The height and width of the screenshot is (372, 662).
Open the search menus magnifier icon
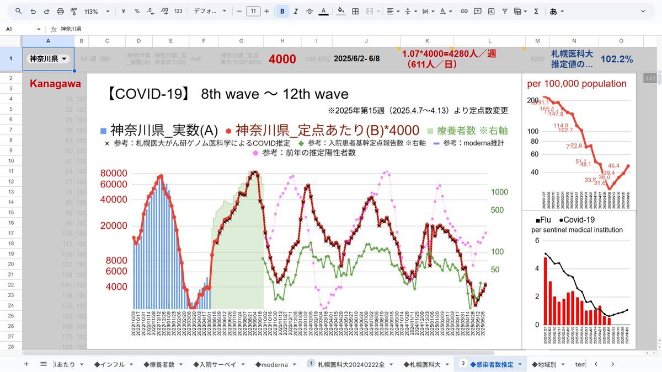pyautogui.click(x=18, y=11)
